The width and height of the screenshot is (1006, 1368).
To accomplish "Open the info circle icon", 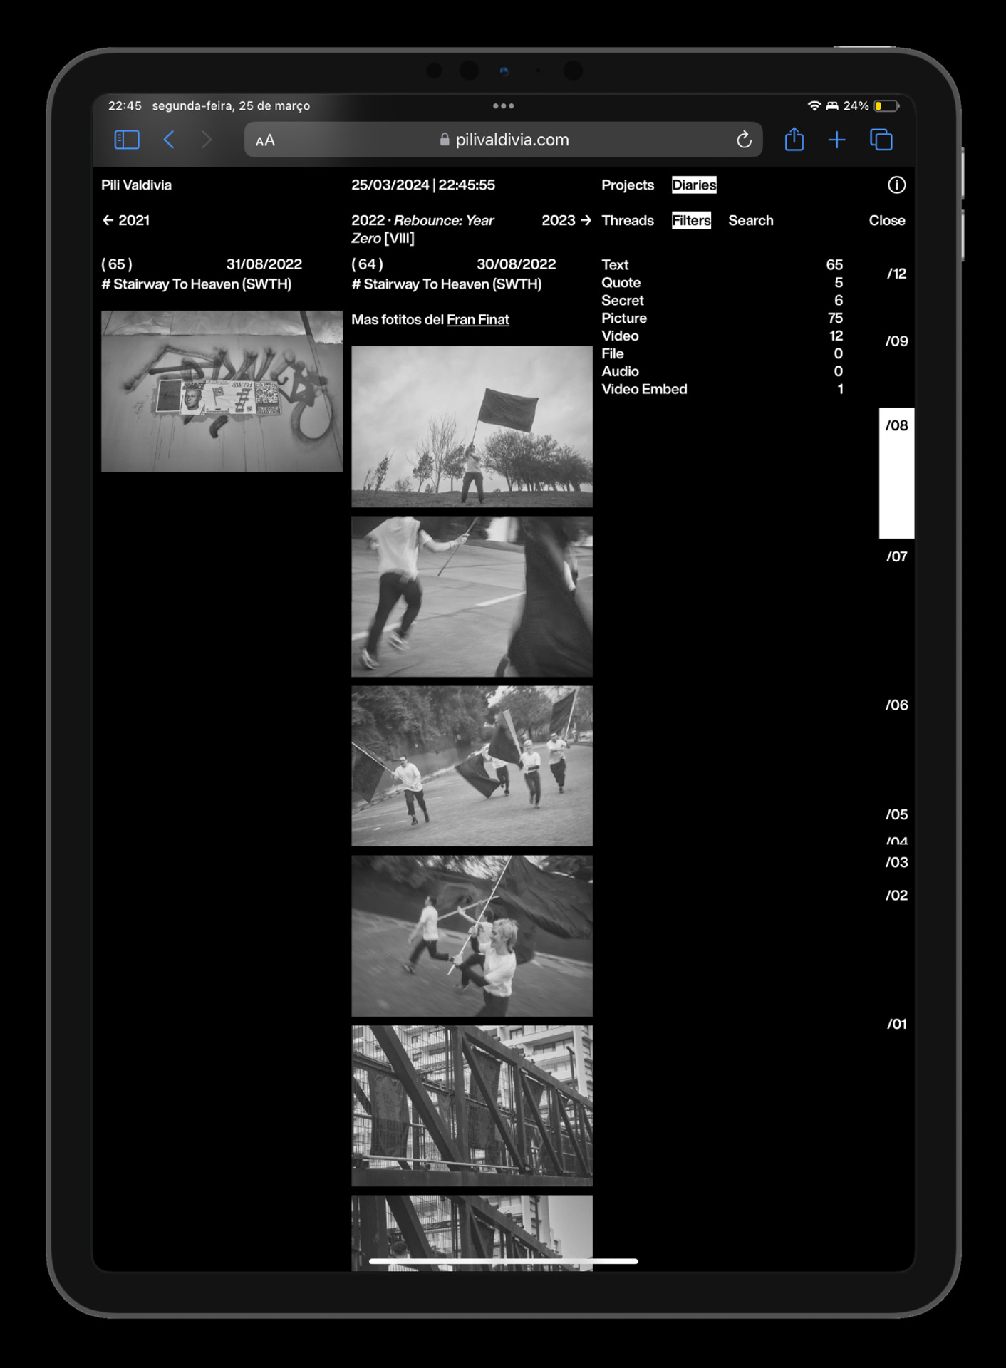I will click(x=896, y=185).
